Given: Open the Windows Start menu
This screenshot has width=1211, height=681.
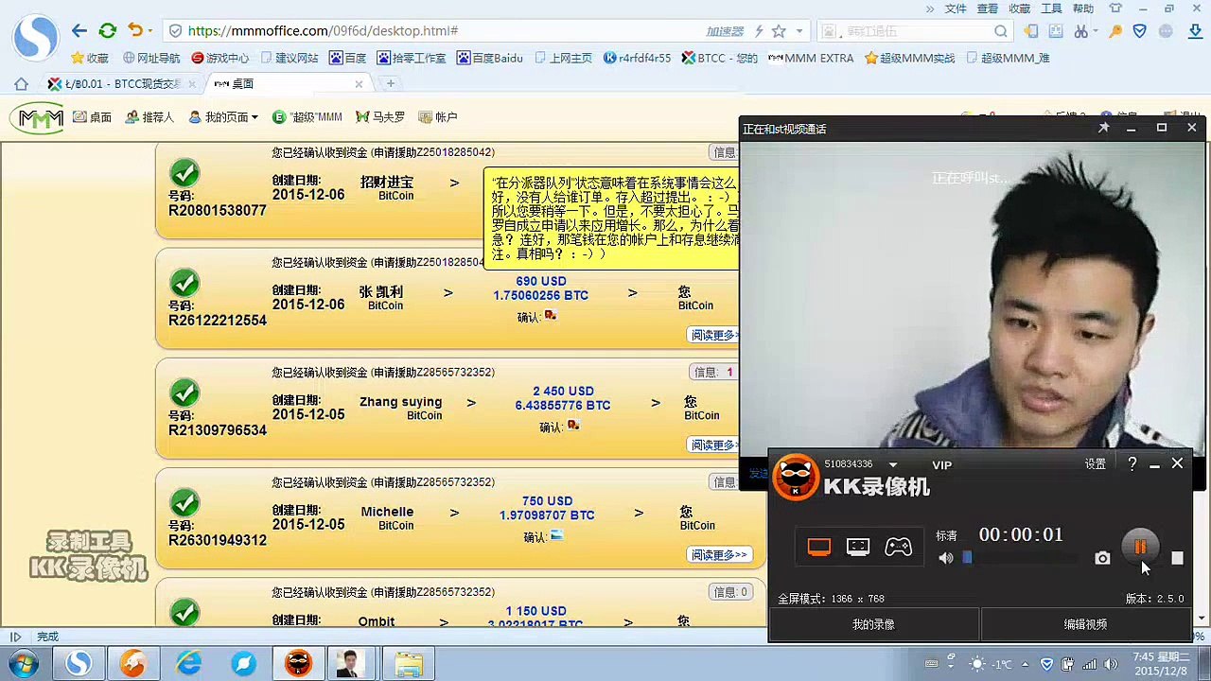Looking at the screenshot, I should click(23, 663).
